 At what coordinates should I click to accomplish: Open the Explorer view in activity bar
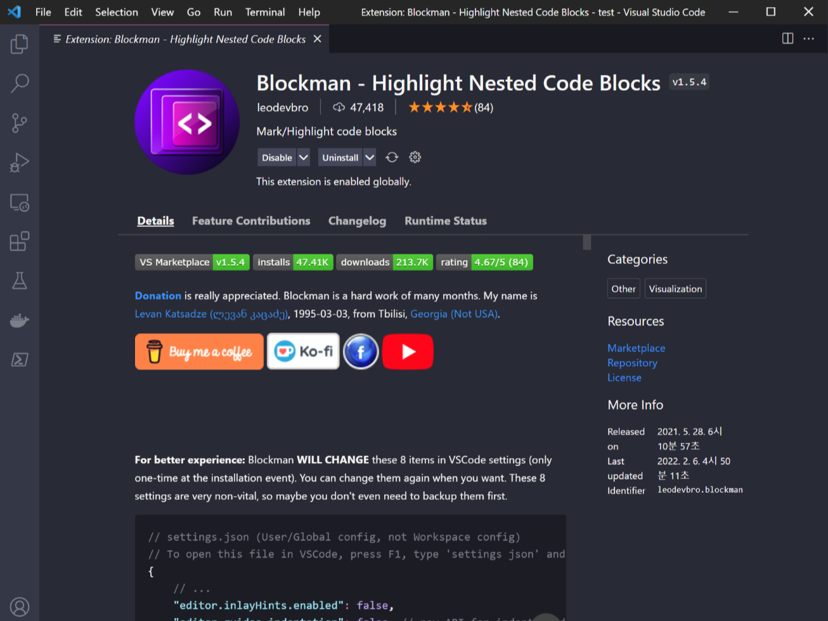tap(20, 44)
